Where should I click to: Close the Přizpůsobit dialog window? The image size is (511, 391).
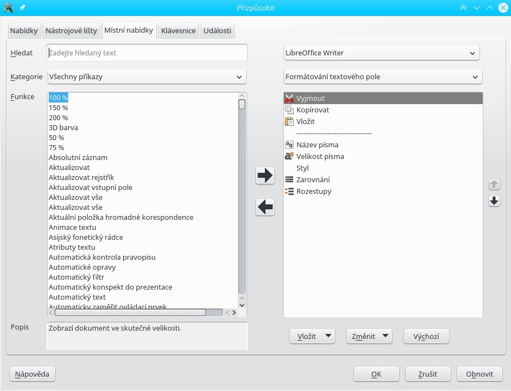[x=503, y=8]
